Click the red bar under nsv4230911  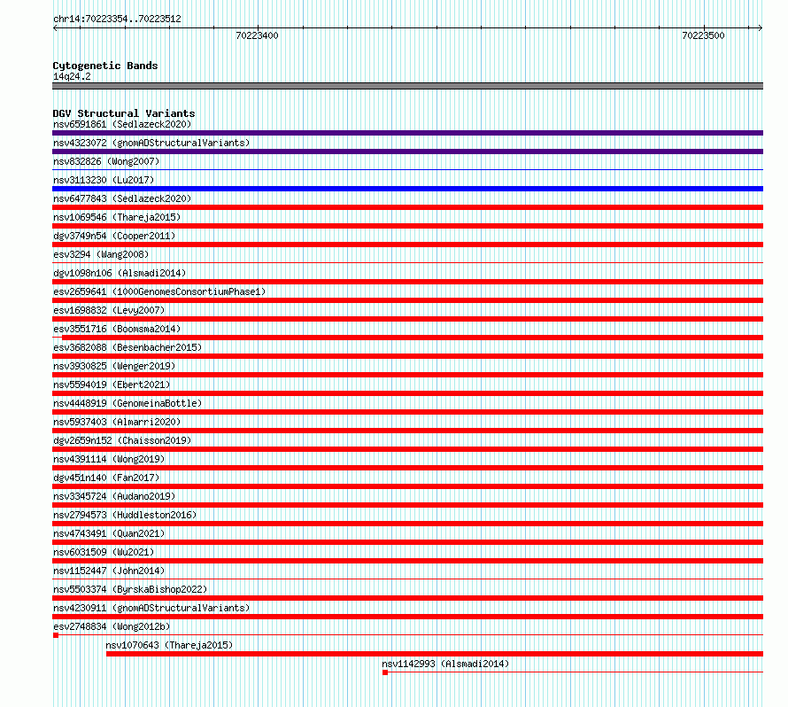(x=407, y=617)
